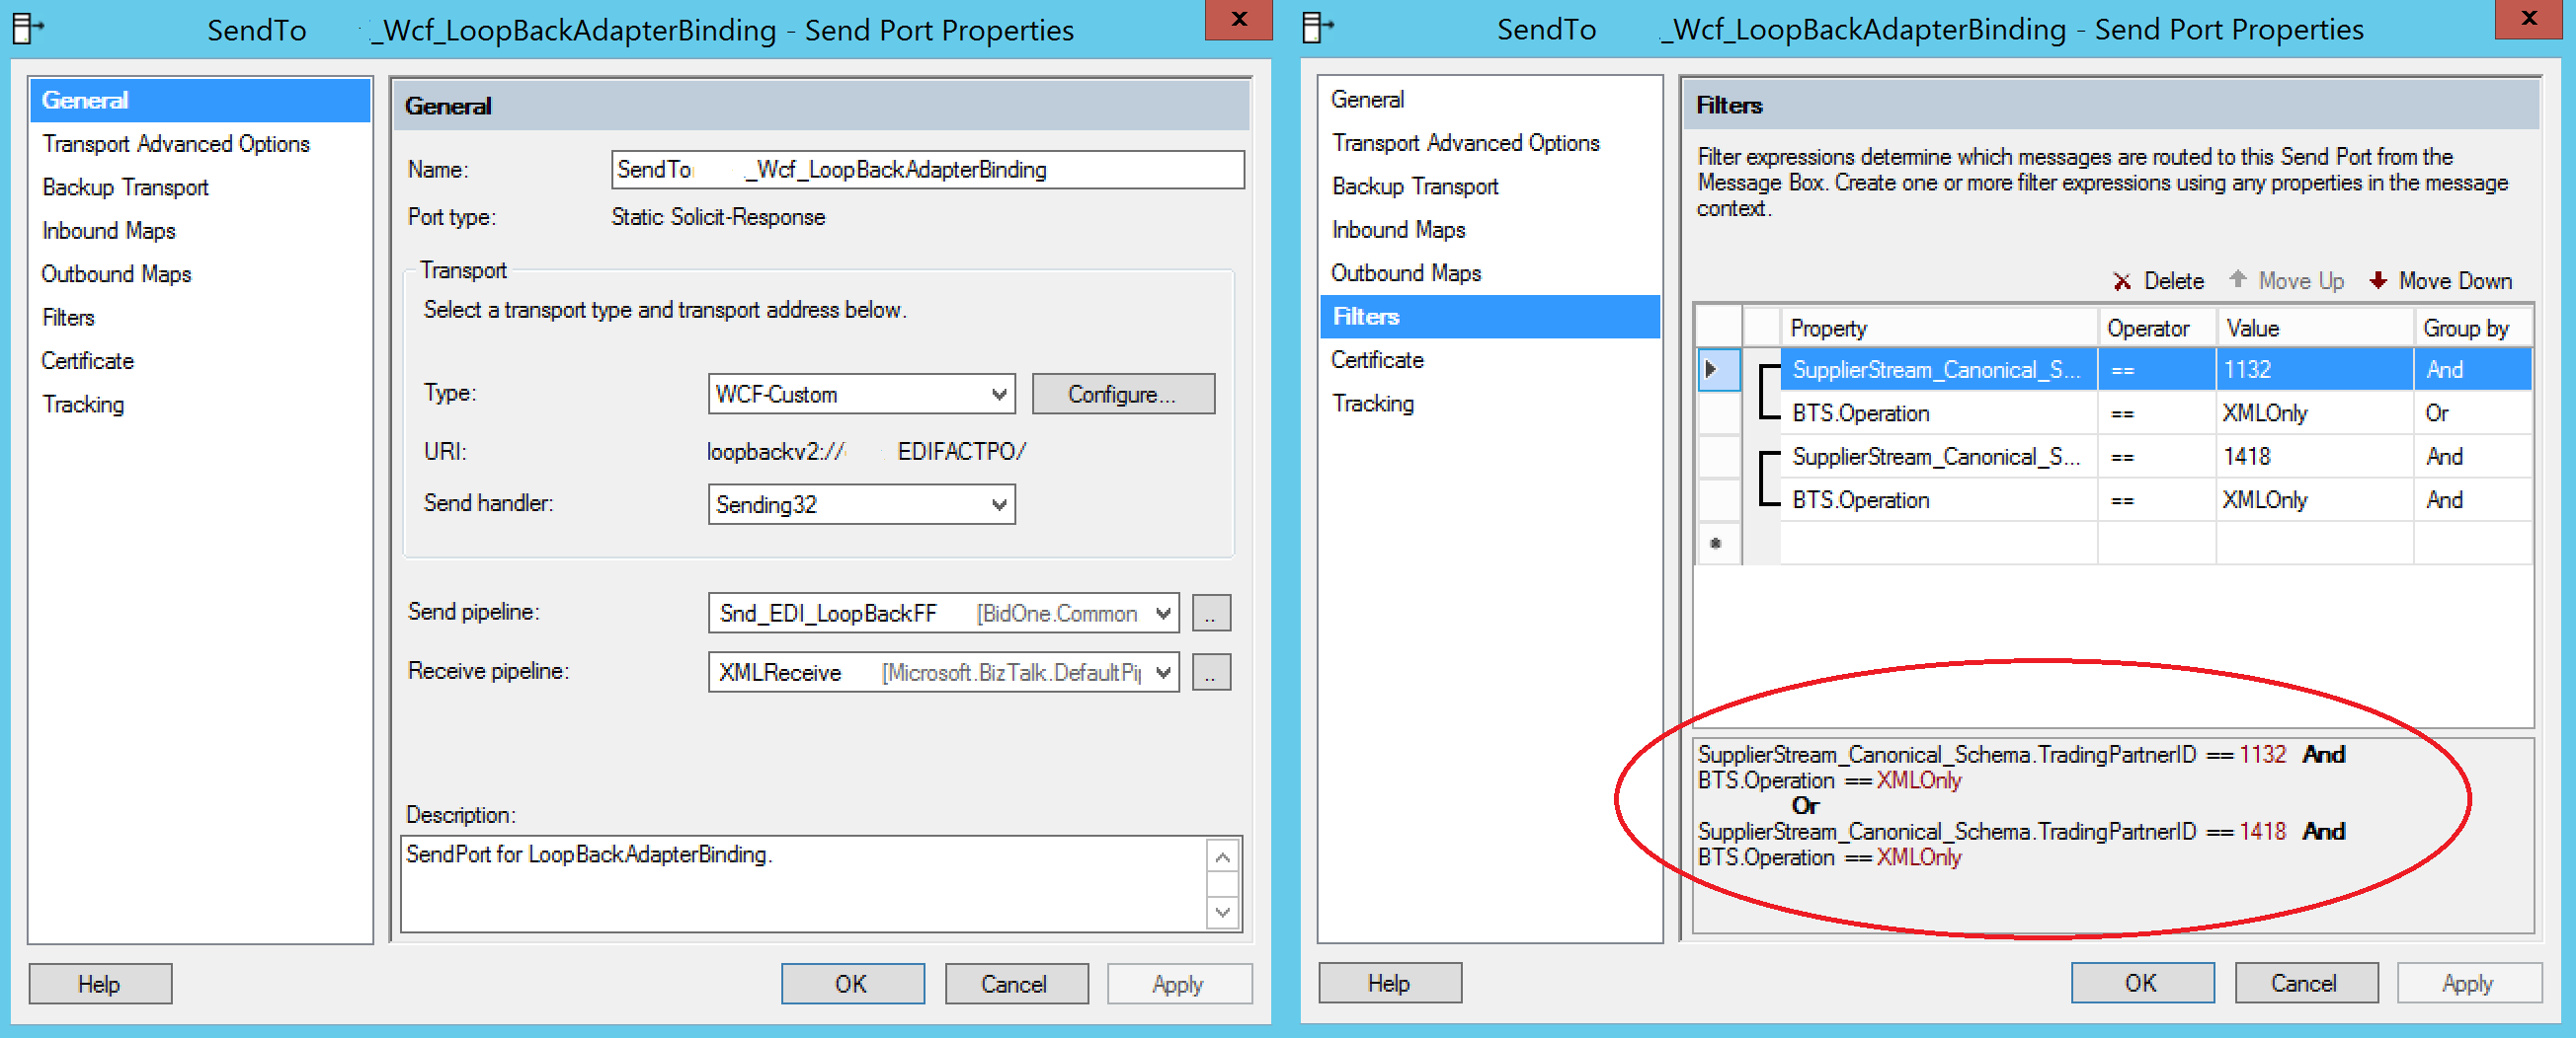Open Backup Transport in left window
2576x1038 pixels.
[125, 187]
